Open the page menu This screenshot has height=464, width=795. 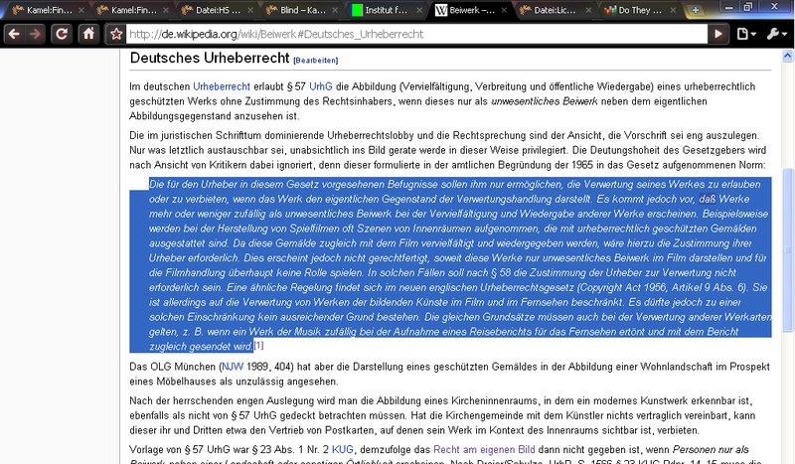pyautogui.click(x=746, y=34)
